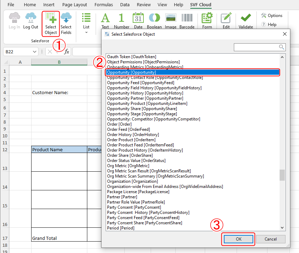
Task: Click the Log In cloud icon
Action: [14, 18]
